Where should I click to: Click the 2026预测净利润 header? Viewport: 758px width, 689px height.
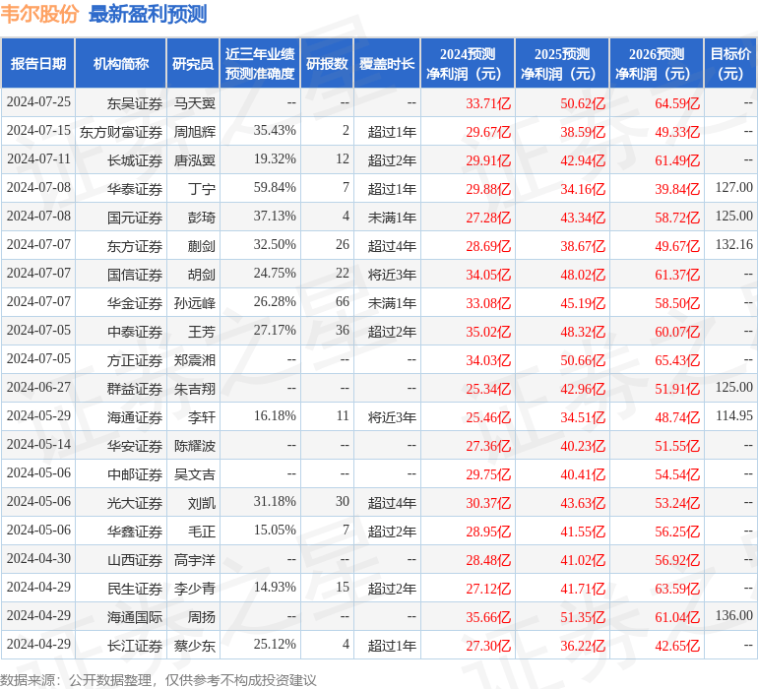[657, 63]
